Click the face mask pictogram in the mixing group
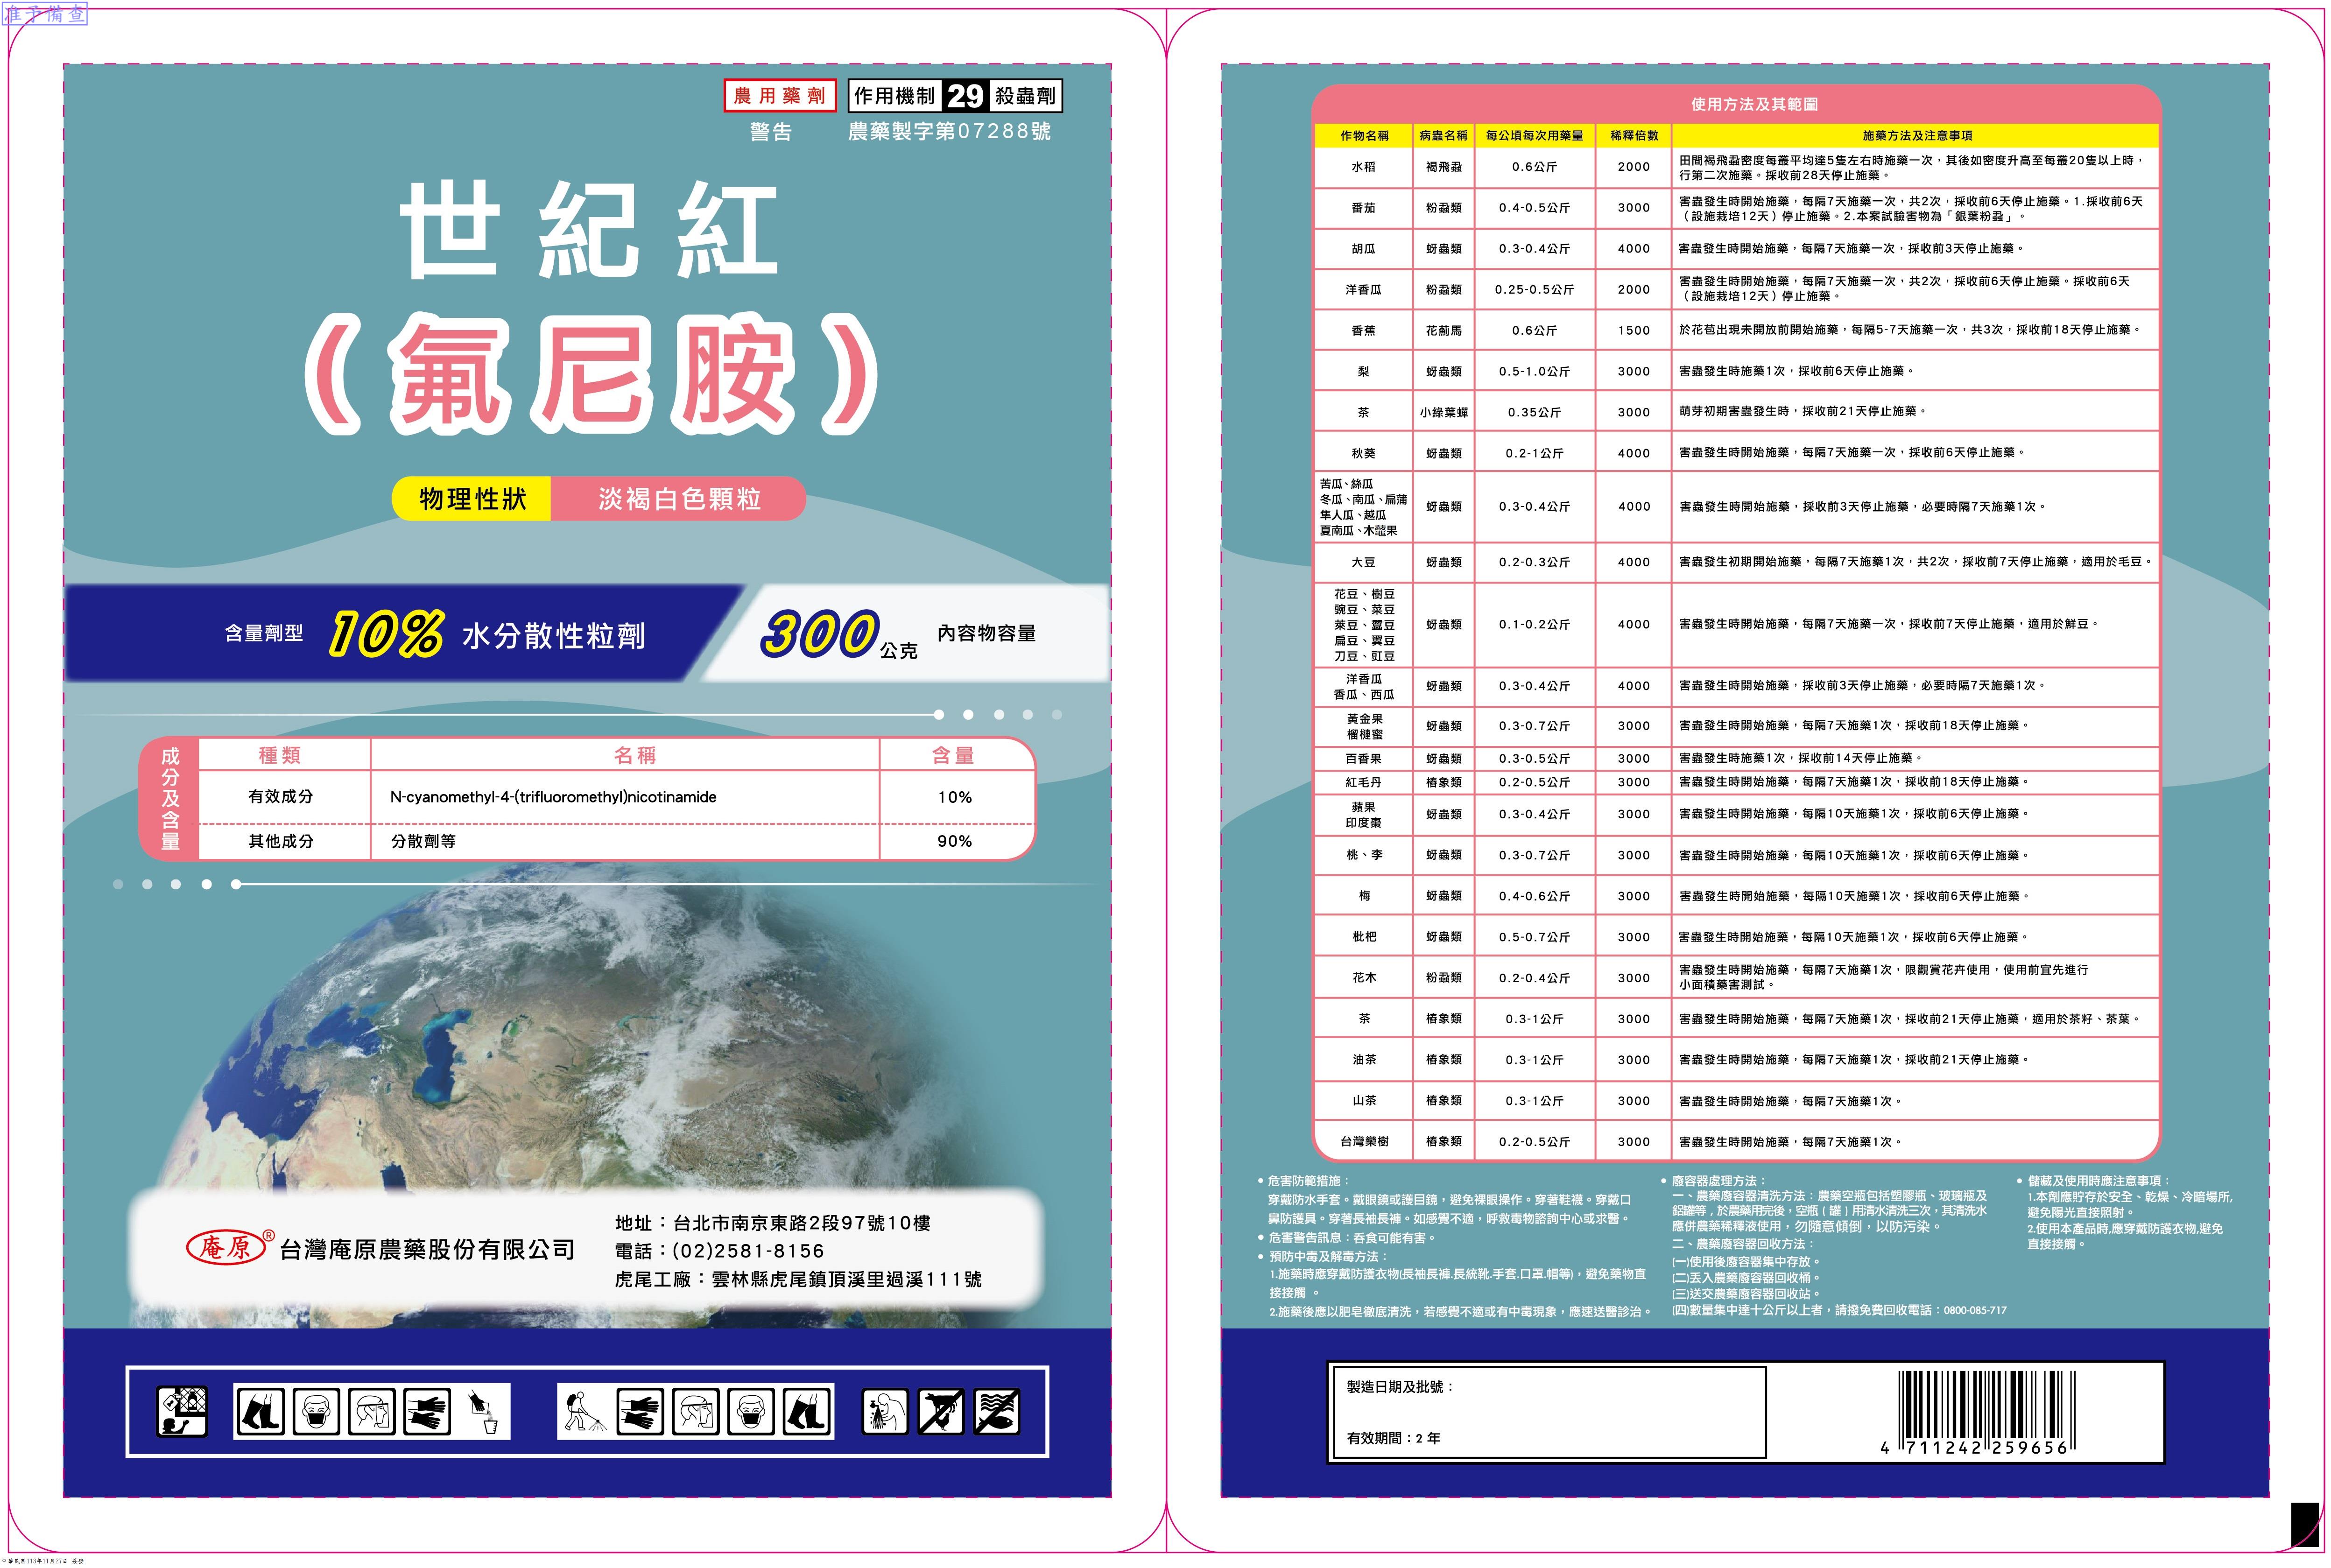 coord(316,1412)
